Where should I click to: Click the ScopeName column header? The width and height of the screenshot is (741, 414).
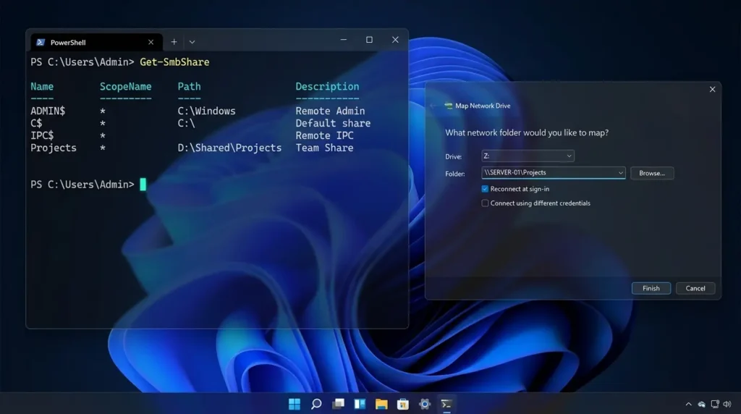coord(126,86)
